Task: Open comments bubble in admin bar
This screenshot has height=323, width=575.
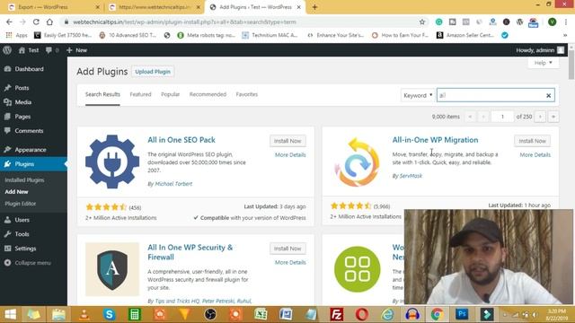Action: [x=52, y=50]
